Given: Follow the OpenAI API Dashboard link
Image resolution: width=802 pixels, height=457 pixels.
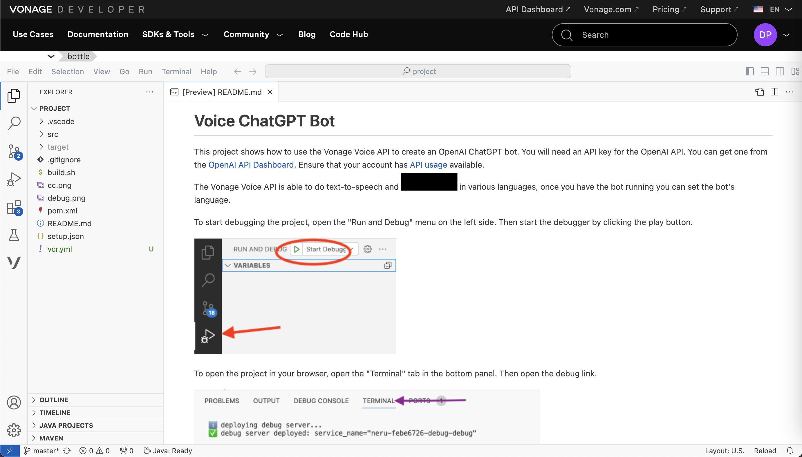Looking at the screenshot, I should click(x=251, y=165).
